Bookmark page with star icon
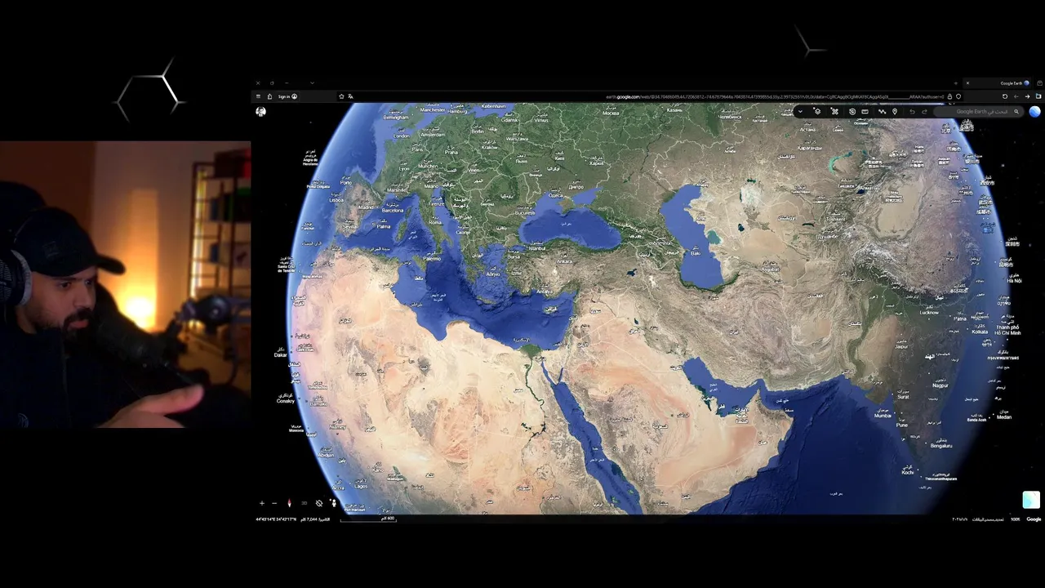The width and height of the screenshot is (1045, 588). pyautogui.click(x=341, y=96)
